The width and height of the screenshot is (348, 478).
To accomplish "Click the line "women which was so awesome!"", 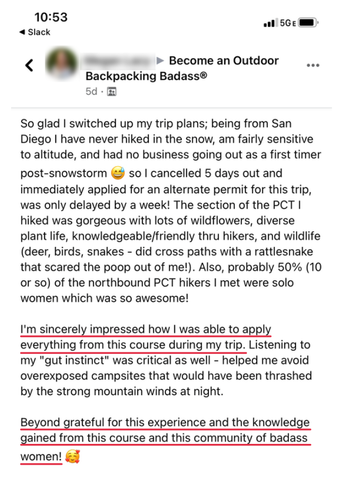I will coord(104,298).
